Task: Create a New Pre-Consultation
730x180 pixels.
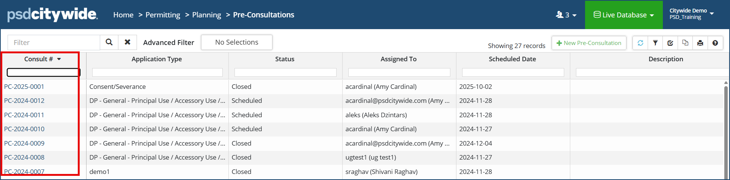Action: pyautogui.click(x=588, y=43)
